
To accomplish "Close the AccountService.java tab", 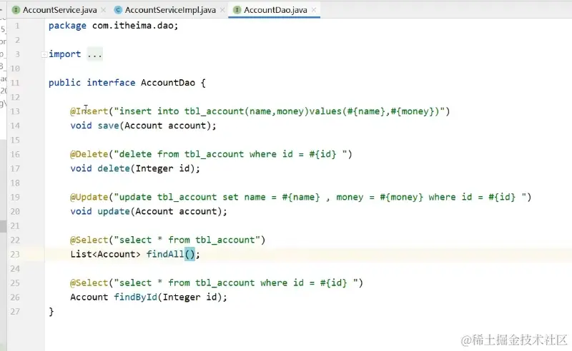I will pos(103,10).
